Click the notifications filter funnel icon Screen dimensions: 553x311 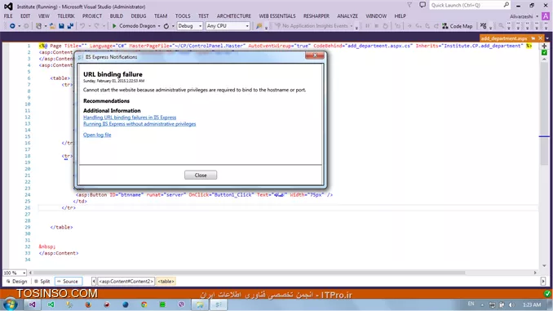pos(409,5)
